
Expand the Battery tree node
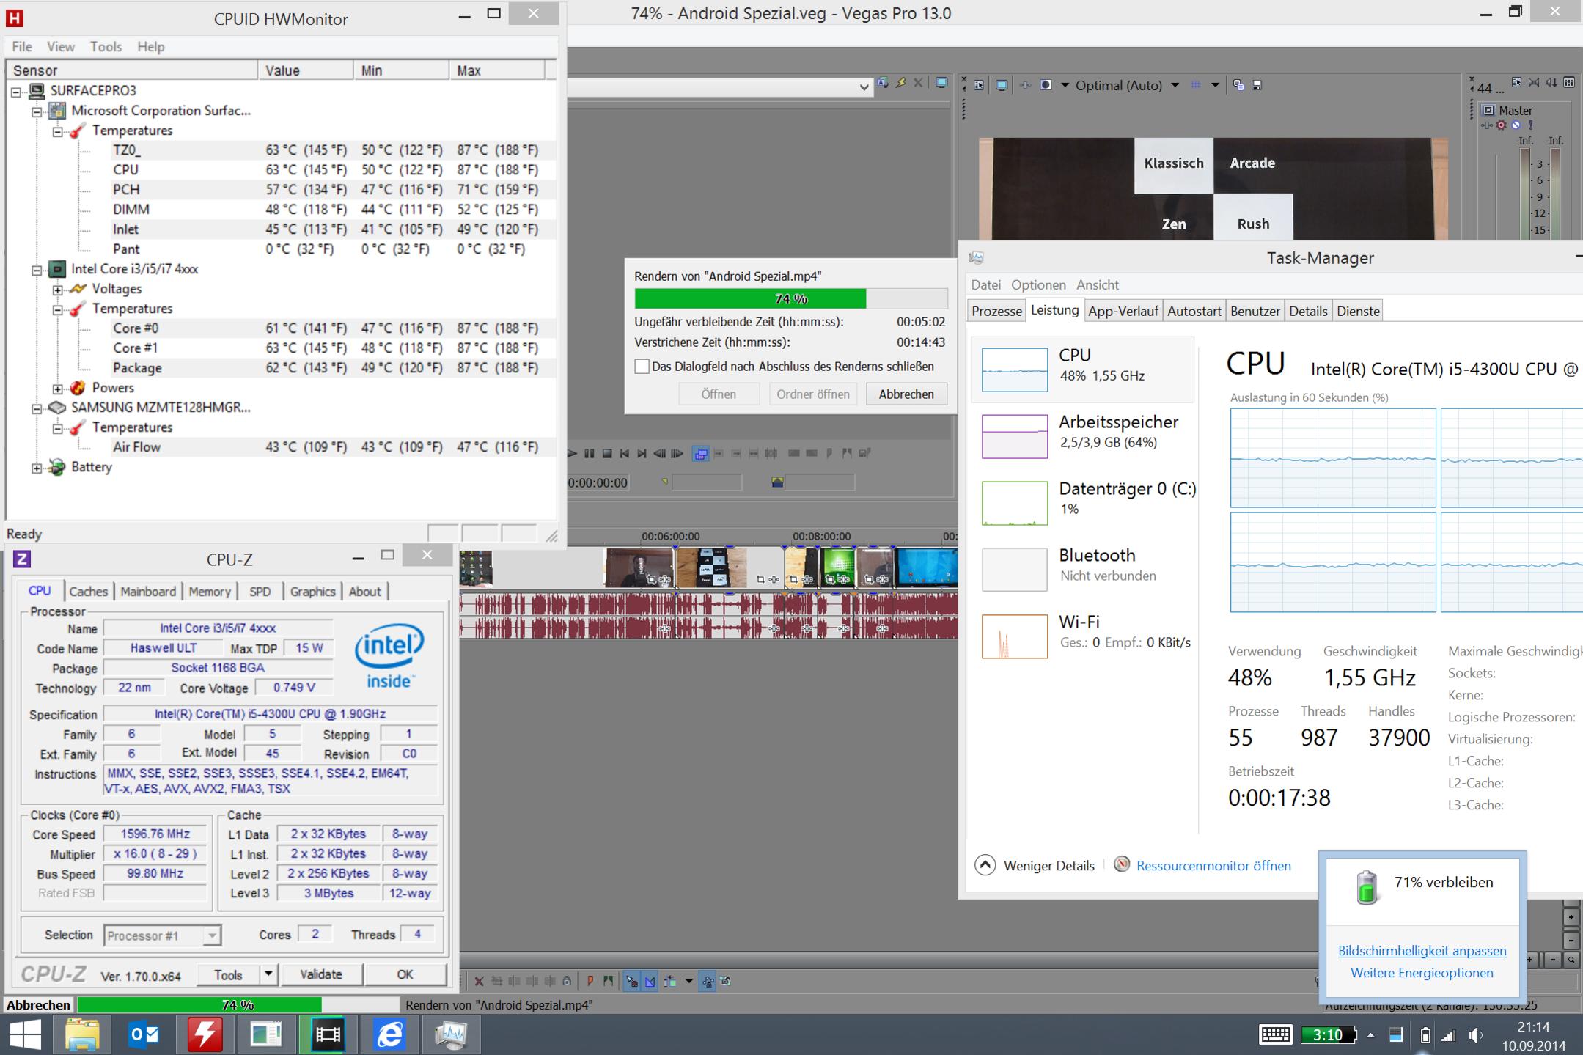(x=37, y=468)
